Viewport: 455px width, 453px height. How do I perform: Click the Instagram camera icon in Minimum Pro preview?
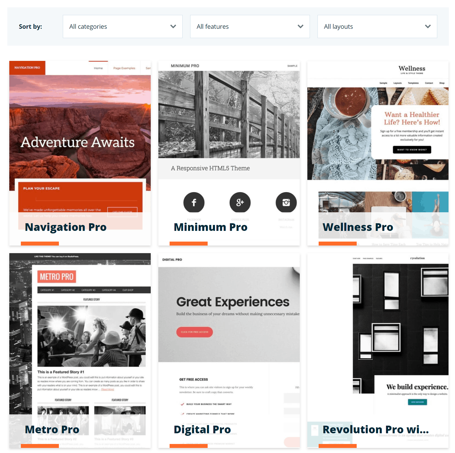pyautogui.click(x=286, y=202)
